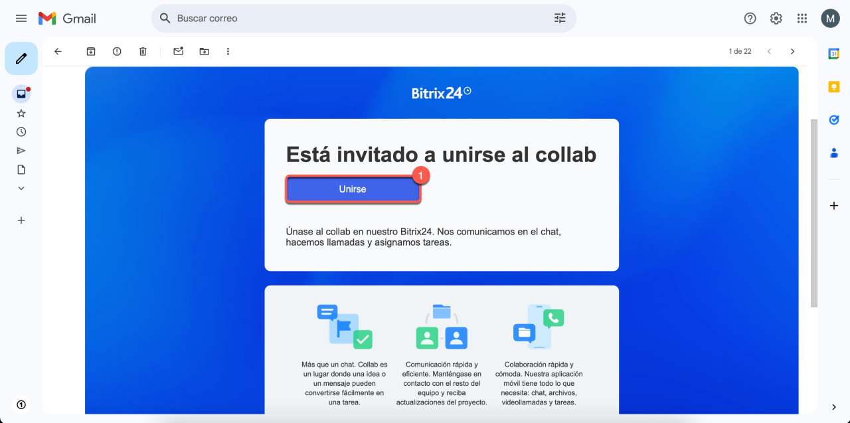The image size is (850, 423).
Task: Open the Google apps grid
Action: pos(802,19)
